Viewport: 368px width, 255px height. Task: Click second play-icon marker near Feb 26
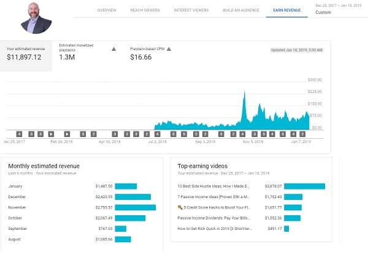pyautogui.click(x=67, y=133)
